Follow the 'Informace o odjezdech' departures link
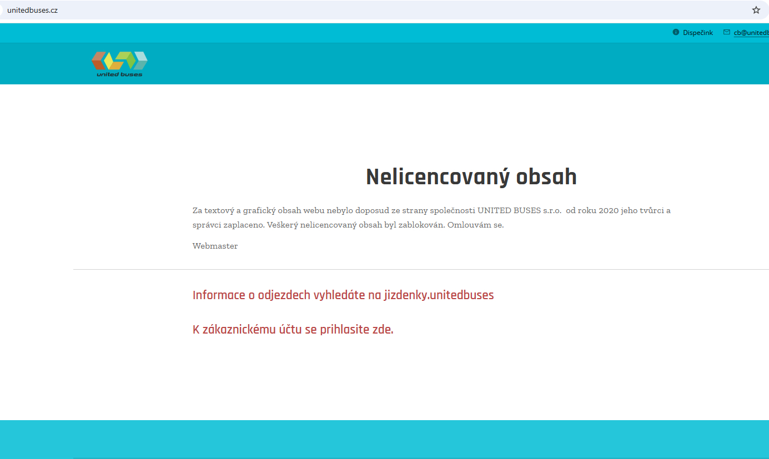Viewport: 769px width, 459px height. (343, 295)
